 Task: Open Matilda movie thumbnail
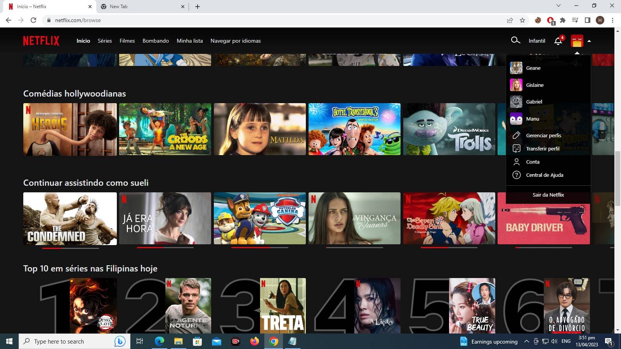(x=260, y=129)
